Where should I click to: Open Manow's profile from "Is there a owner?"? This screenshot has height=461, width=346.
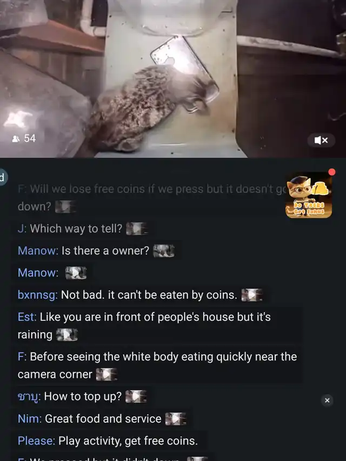[38, 251]
